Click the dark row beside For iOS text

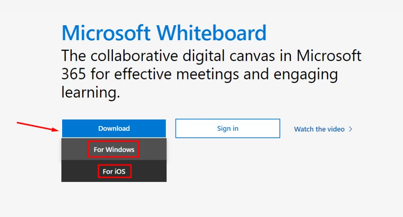click(x=149, y=171)
